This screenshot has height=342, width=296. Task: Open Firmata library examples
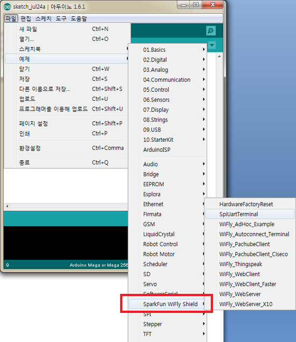pos(167,214)
